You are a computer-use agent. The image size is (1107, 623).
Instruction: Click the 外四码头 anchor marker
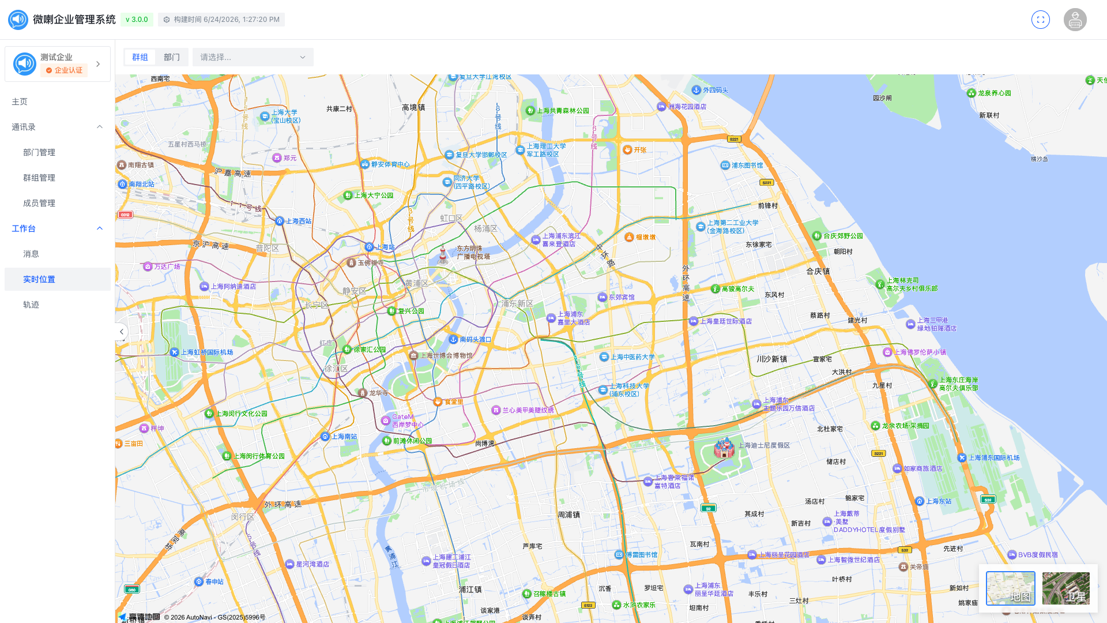click(x=696, y=90)
